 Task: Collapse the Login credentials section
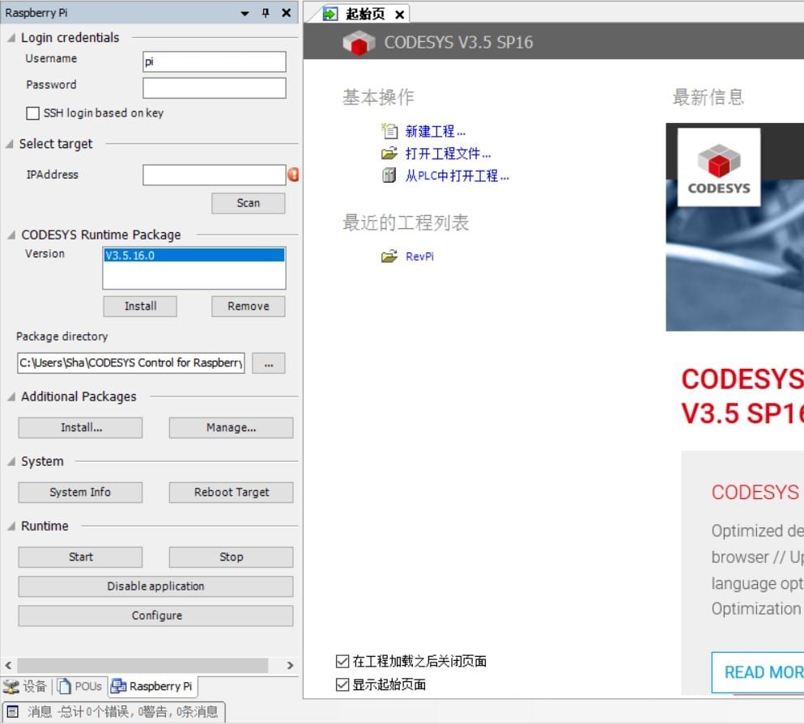11,38
